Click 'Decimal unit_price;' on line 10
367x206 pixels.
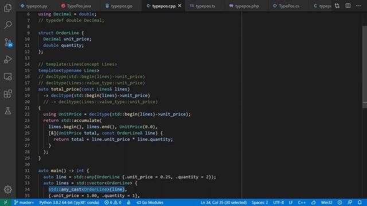[x=68, y=39]
